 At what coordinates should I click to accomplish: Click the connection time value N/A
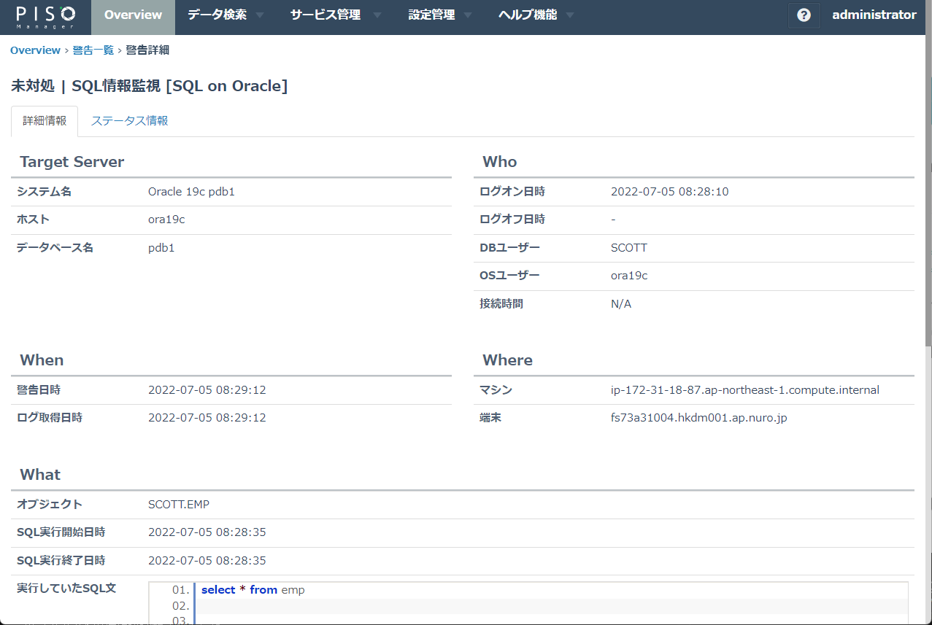621,304
